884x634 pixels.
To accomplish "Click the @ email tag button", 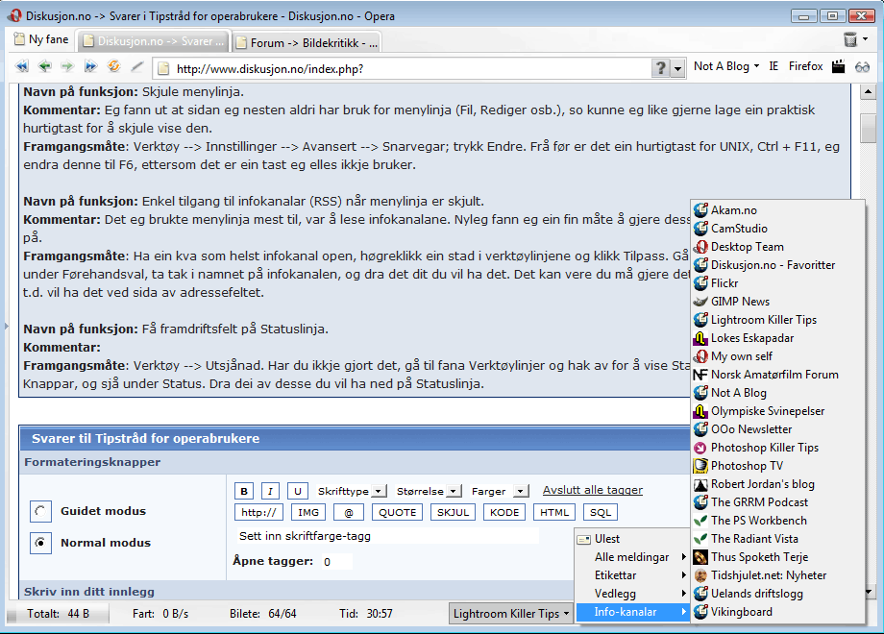I will click(349, 512).
